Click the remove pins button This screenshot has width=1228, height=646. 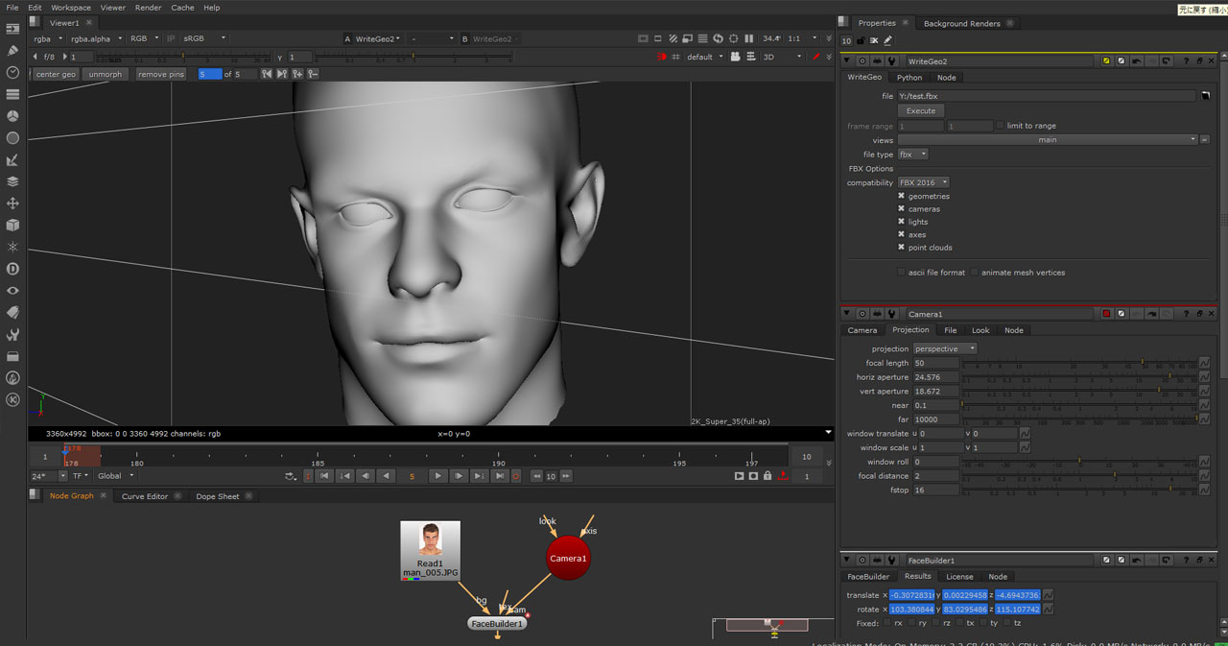160,74
